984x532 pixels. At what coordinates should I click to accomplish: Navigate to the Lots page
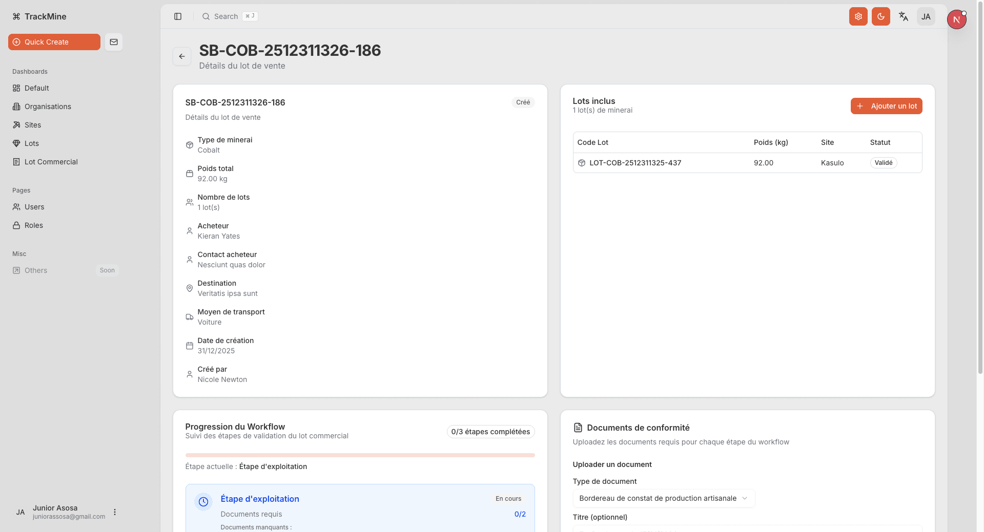[x=32, y=143]
